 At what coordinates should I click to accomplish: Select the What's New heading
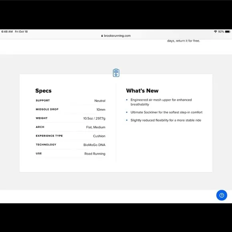142,90
